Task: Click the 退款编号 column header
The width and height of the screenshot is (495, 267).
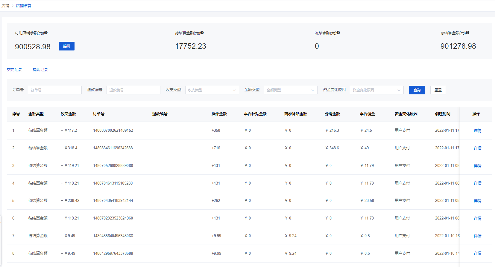Action: [160, 114]
